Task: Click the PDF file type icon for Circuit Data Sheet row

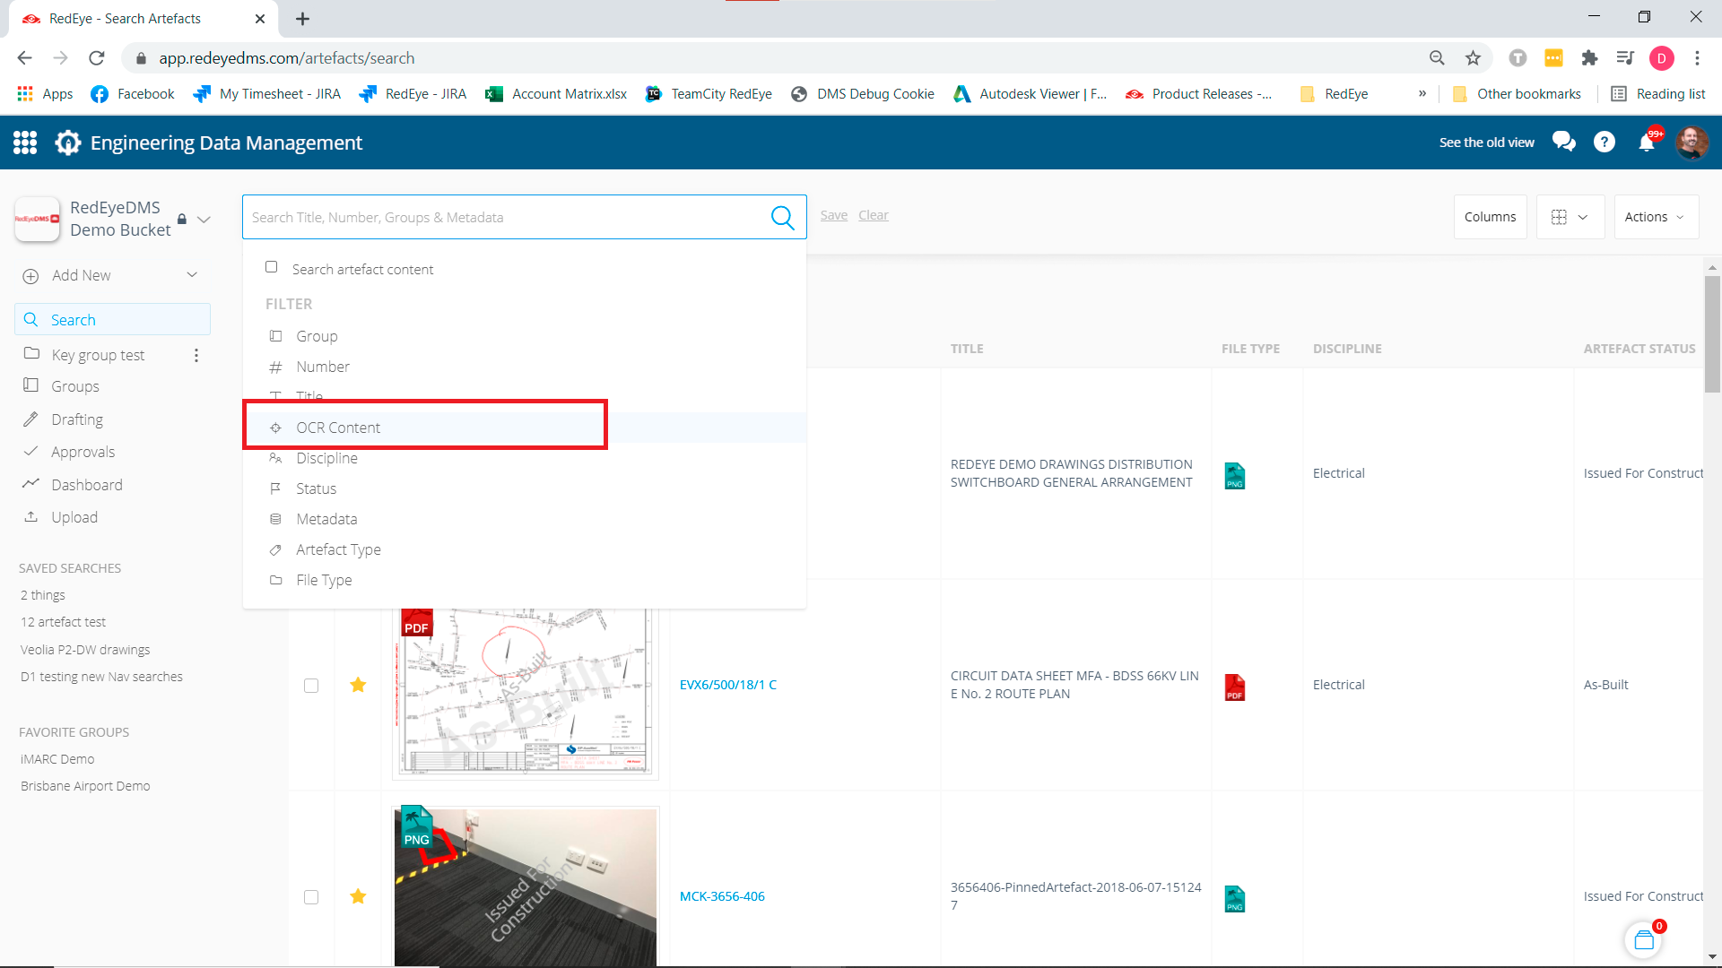Action: (1235, 687)
